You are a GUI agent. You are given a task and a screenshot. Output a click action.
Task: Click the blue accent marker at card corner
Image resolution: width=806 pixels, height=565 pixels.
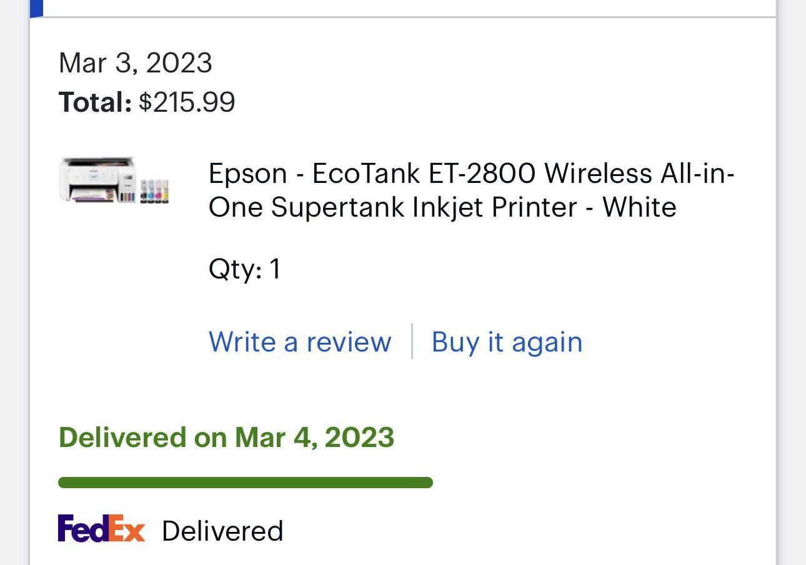tap(36, 7)
